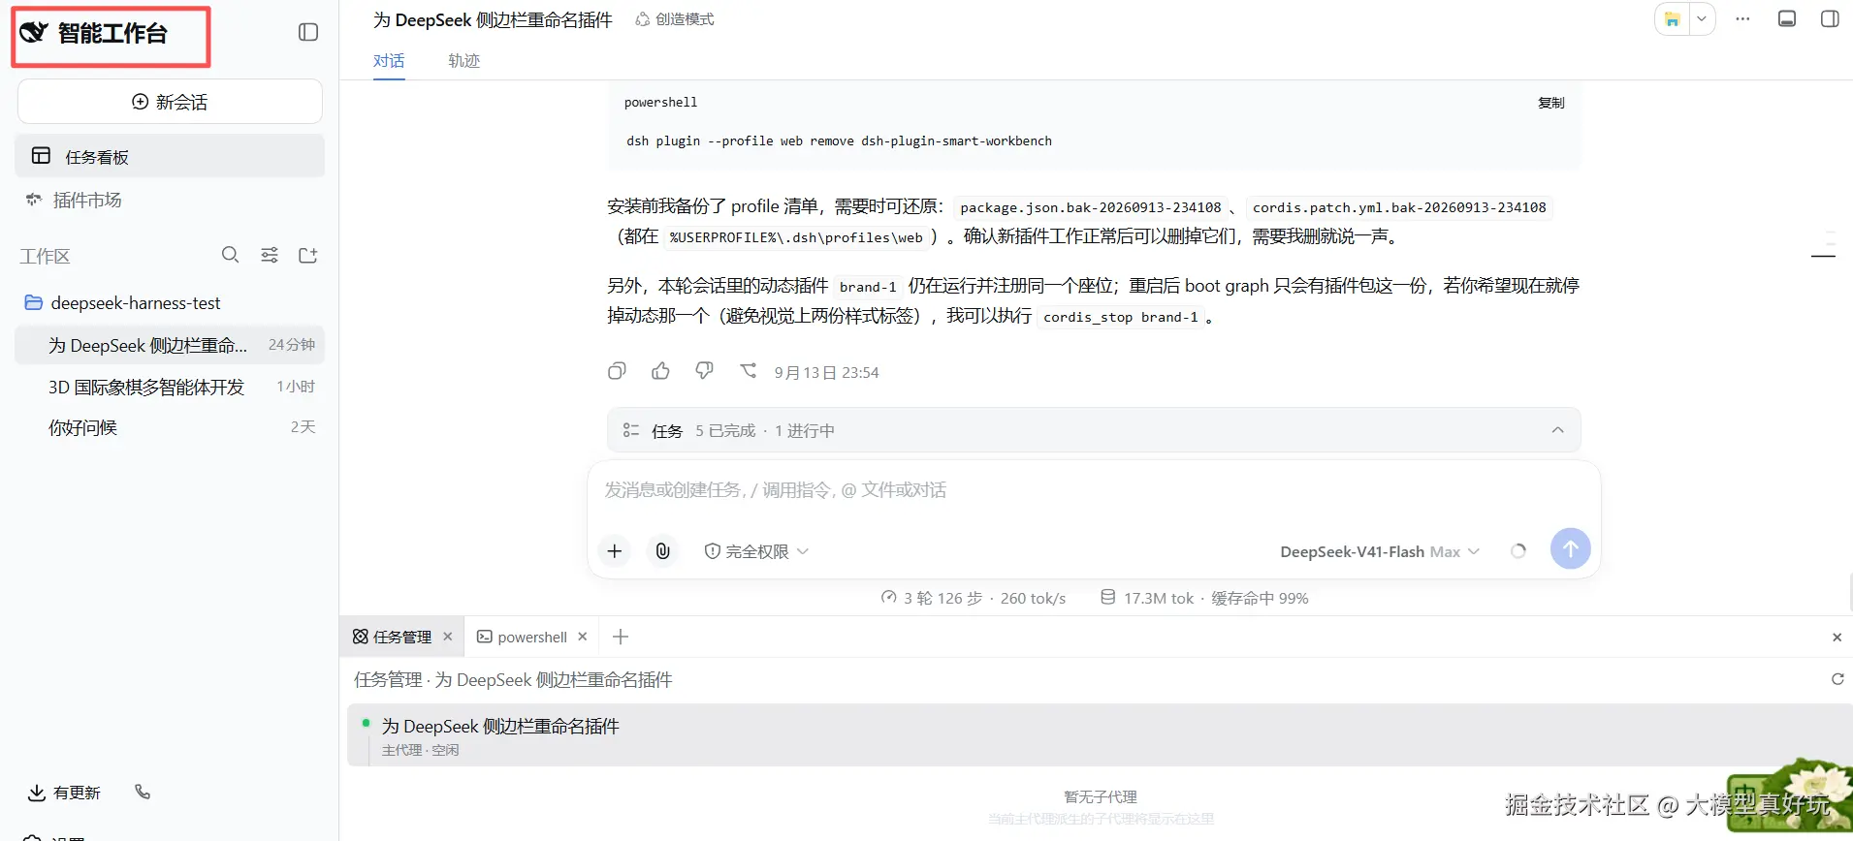Copy the powershell code block with 复制
The image size is (1853, 841).
pos(1551,103)
